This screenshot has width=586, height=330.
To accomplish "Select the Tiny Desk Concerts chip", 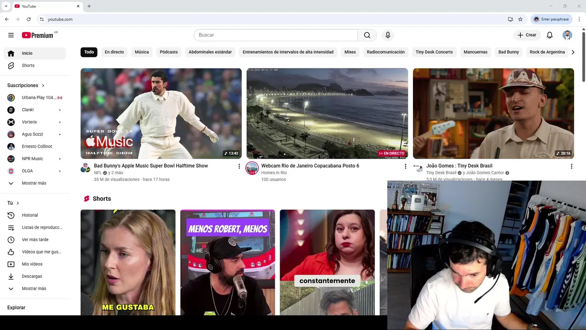I will coord(434,52).
